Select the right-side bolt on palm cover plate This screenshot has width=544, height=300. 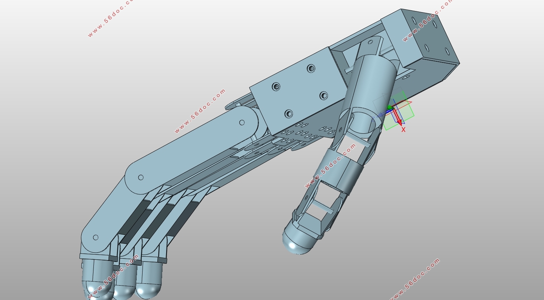(x=324, y=96)
